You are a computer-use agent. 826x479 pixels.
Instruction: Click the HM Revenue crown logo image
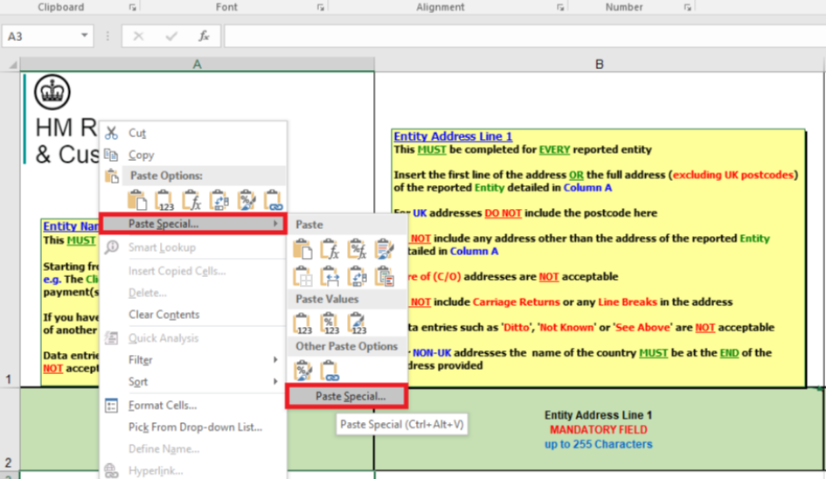[x=52, y=93]
